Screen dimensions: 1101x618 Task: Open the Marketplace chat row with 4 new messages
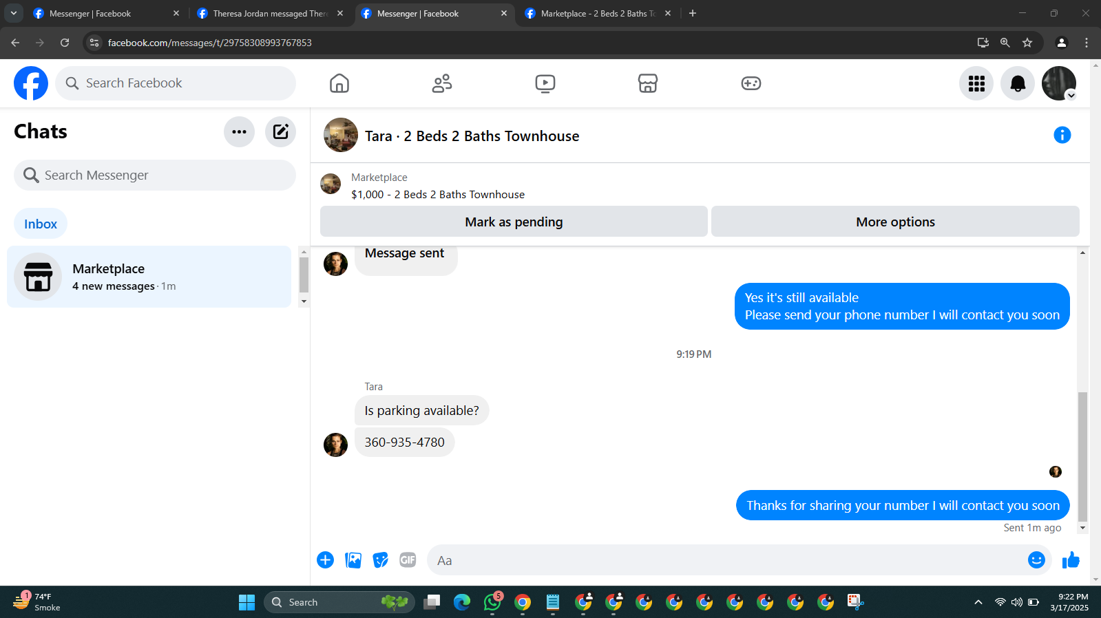149,277
